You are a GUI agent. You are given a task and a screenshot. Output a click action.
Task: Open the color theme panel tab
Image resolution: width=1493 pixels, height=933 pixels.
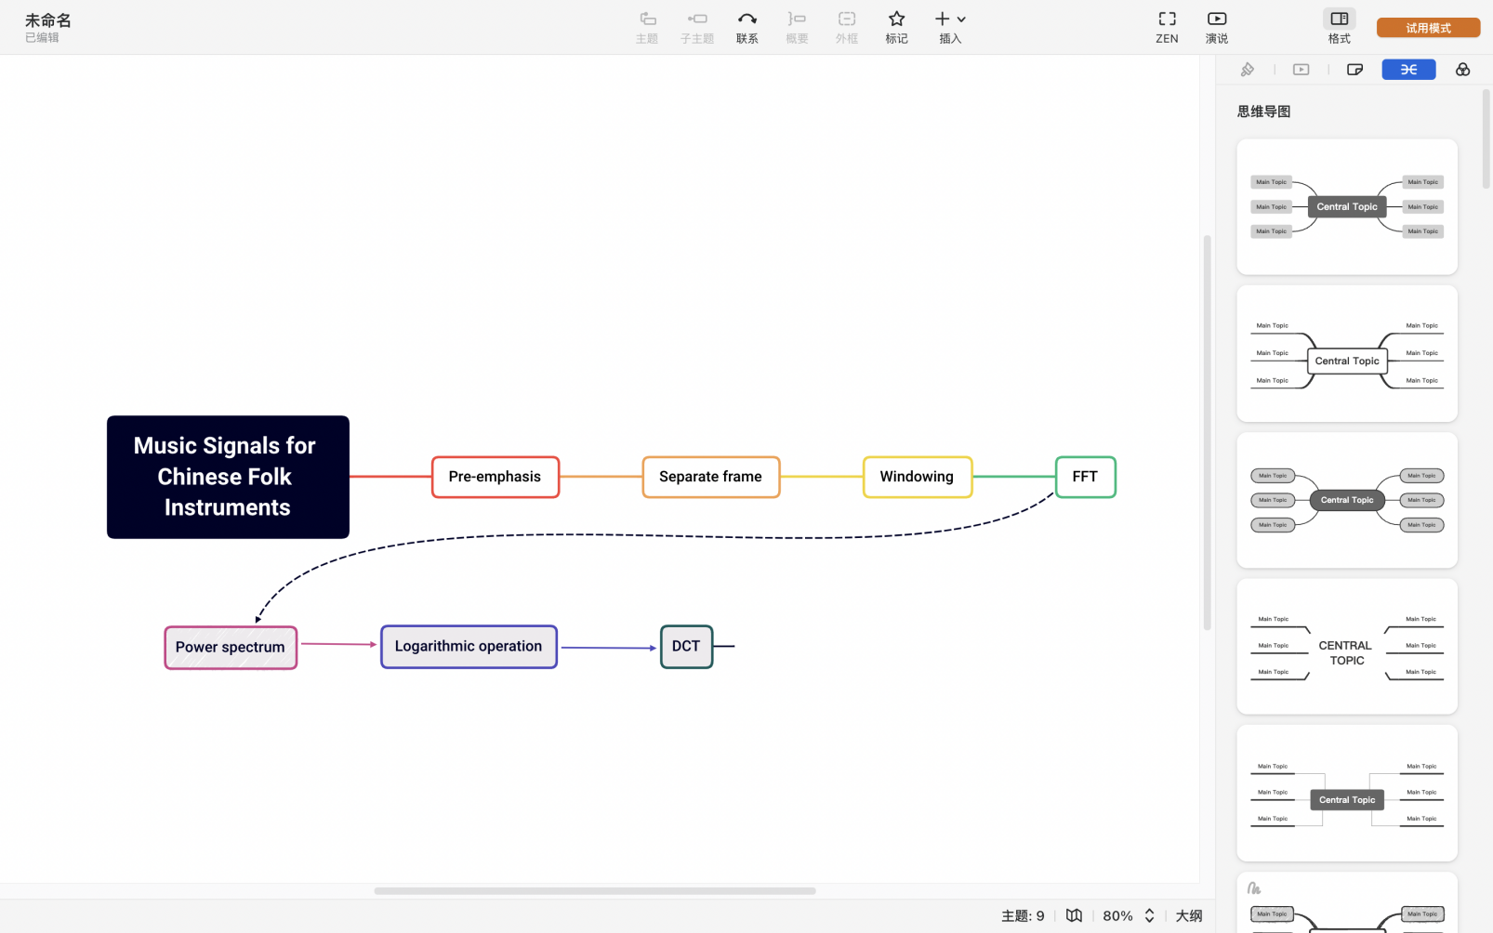(1462, 70)
